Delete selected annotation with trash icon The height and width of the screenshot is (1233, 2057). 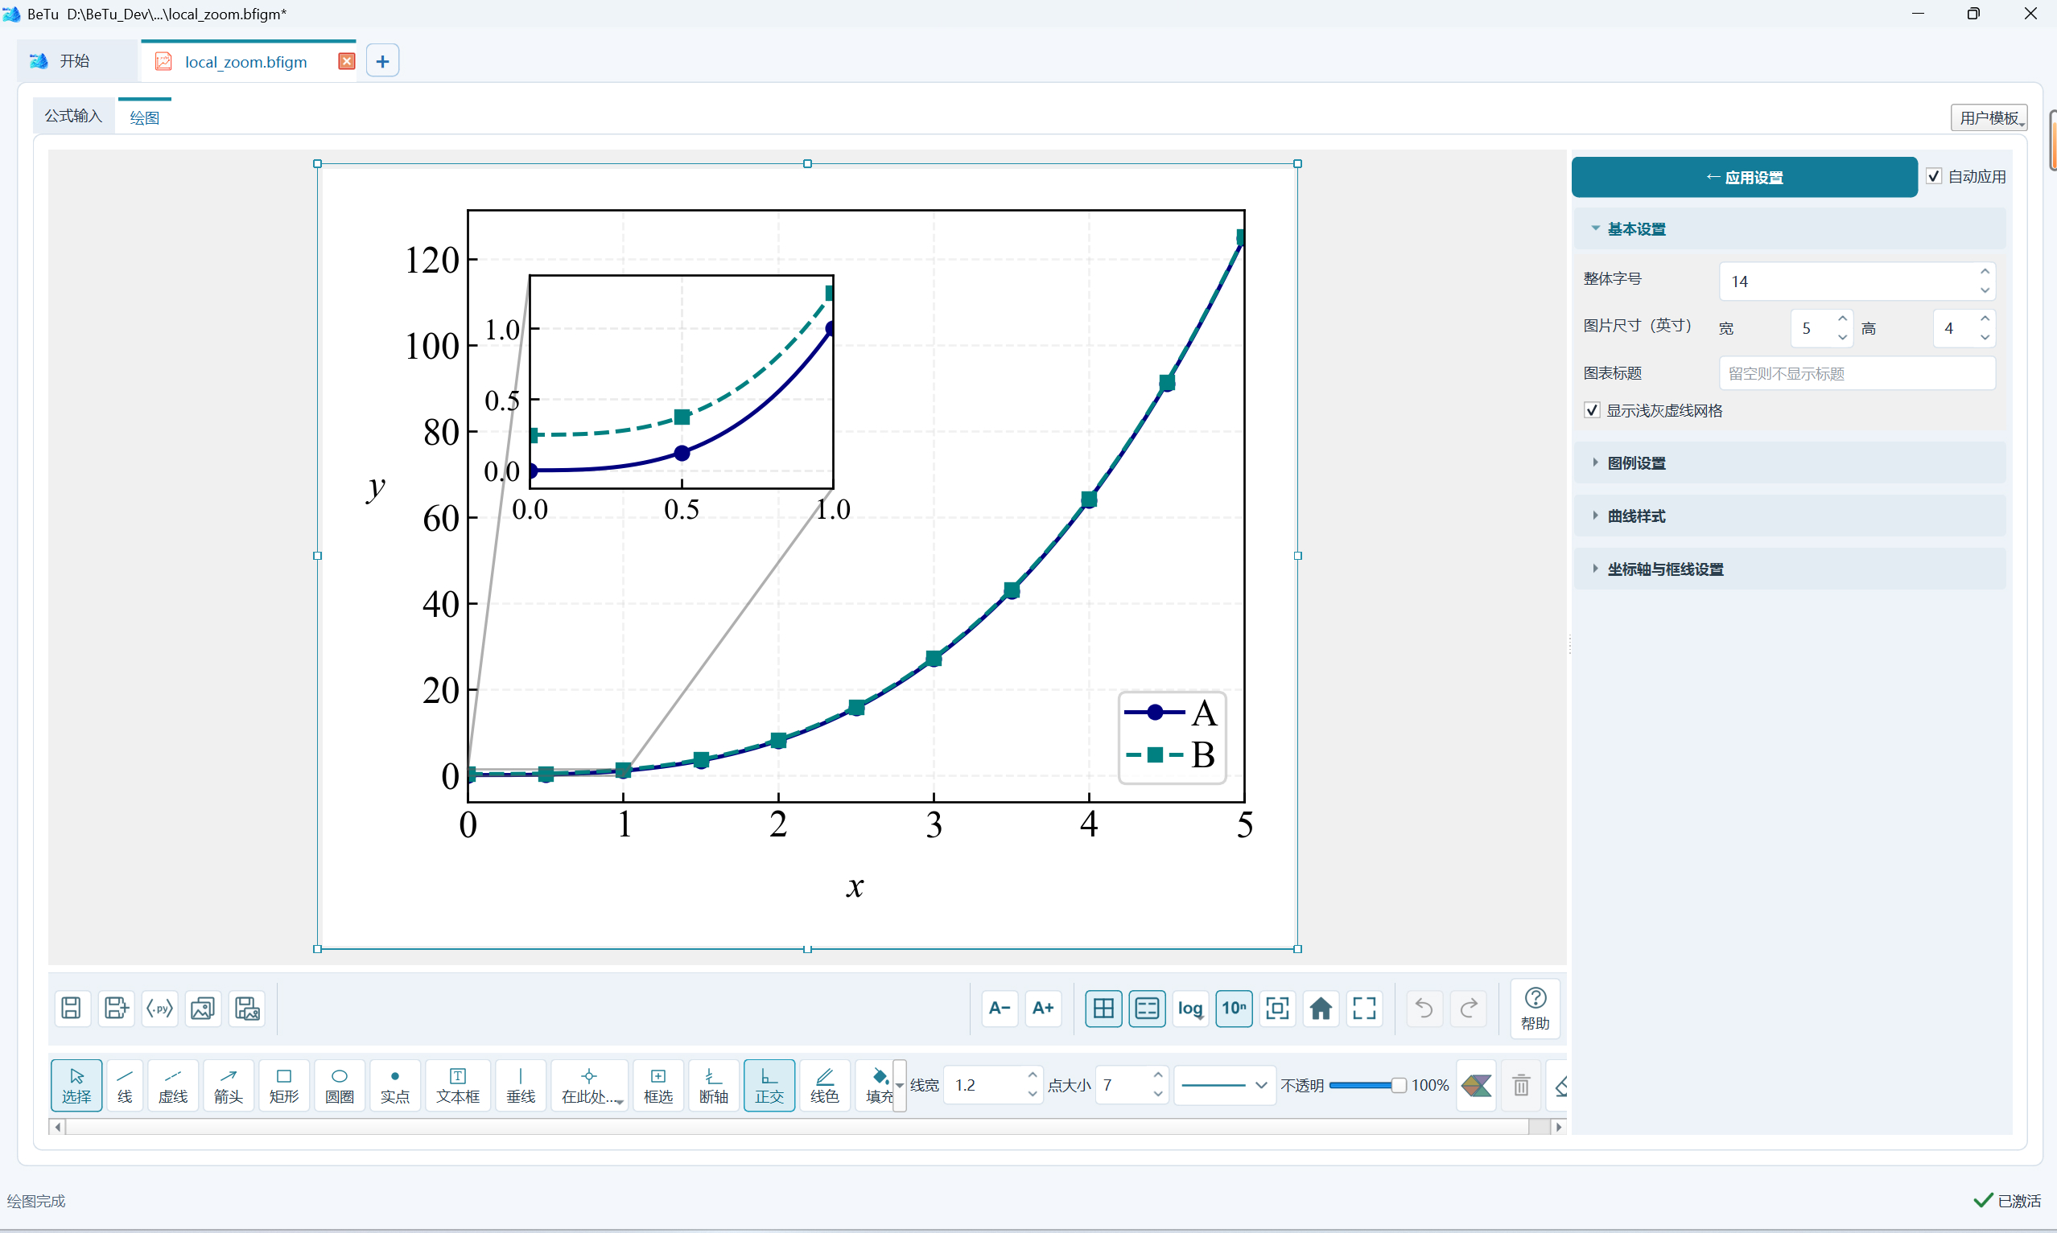click(1521, 1084)
